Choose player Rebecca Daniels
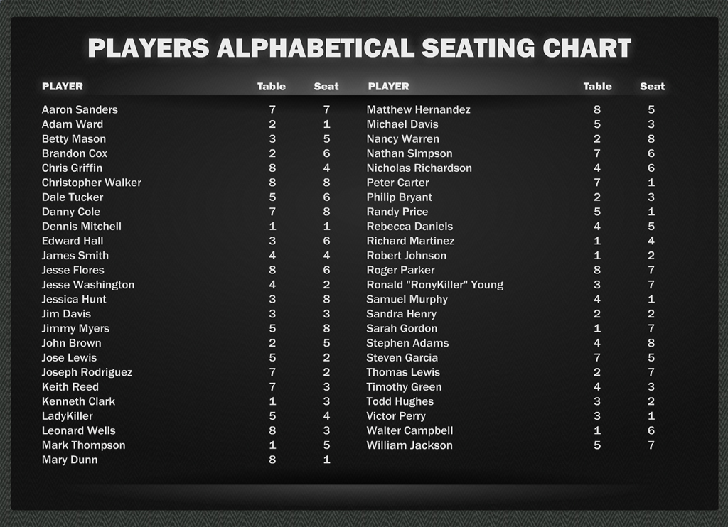This screenshot has height=527, width=728. click(409, 227)
